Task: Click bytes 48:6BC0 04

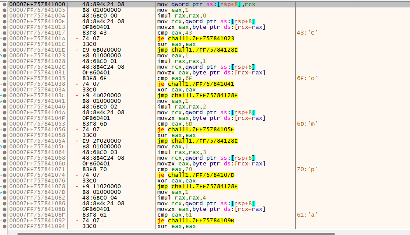Action: click(x=99, y=198)
